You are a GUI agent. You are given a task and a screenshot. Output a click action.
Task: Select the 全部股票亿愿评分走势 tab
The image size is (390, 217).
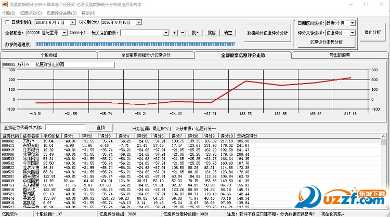point(243,55)
